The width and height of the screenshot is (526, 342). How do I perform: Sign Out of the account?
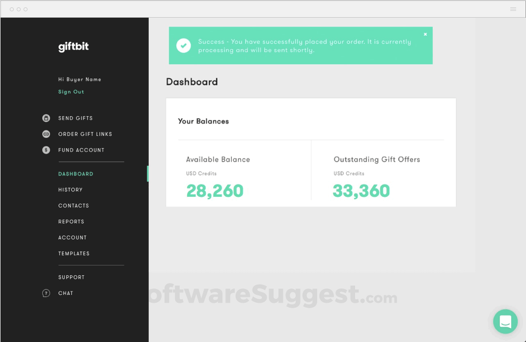(x=71, y=91)
